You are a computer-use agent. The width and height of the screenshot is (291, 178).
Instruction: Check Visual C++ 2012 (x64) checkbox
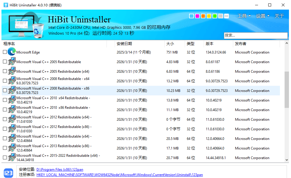point(5,120)
